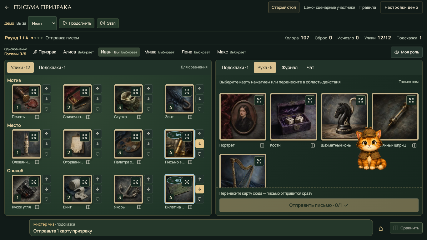Toggle the Старый стол mode
427x240 pixels.
coord(284,7)
